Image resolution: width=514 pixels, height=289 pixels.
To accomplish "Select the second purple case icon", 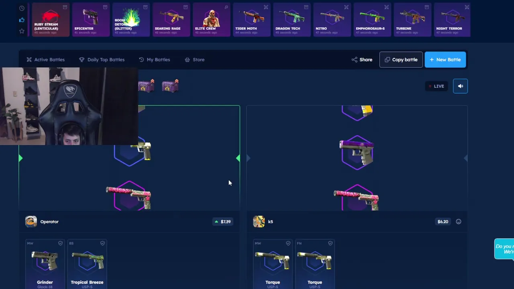I will [x=170, y=86].
